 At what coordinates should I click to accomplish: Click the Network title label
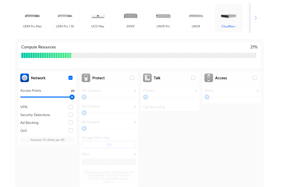(x=38, y=78)
